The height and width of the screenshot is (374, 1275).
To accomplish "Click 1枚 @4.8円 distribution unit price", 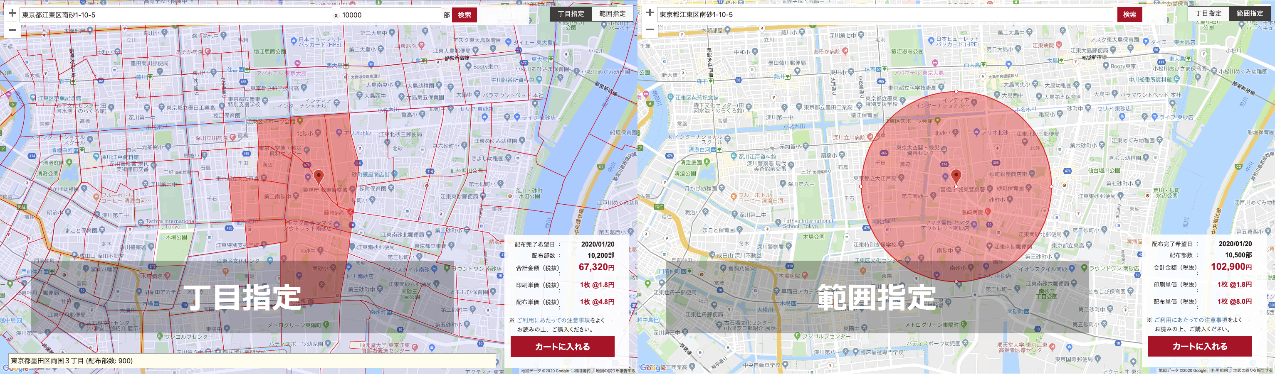I will point(597,302).
